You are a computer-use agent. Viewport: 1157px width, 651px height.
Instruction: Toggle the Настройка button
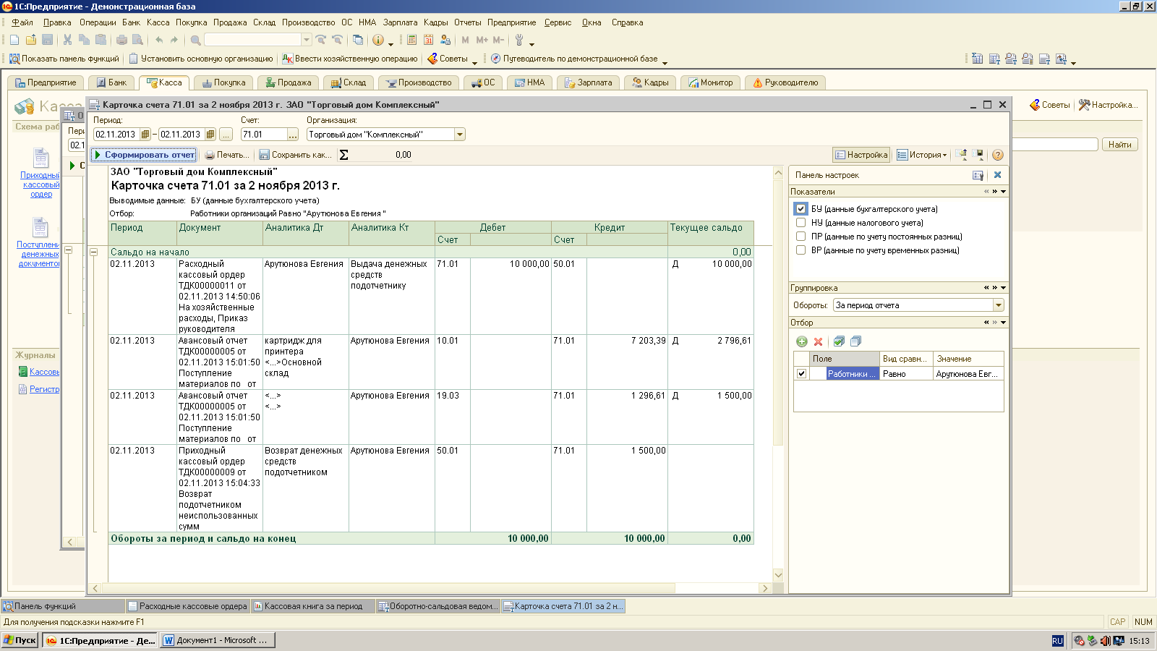tap(861, 155)
